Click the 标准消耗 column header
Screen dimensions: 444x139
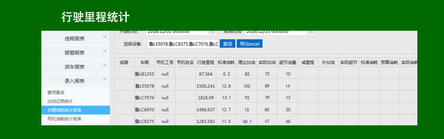(369, 62)
